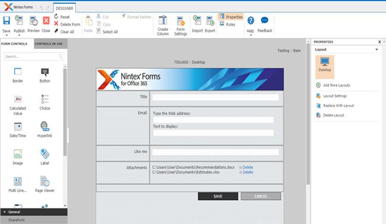Click the Title input field
386x224 pixels.
tap(216, 97)
